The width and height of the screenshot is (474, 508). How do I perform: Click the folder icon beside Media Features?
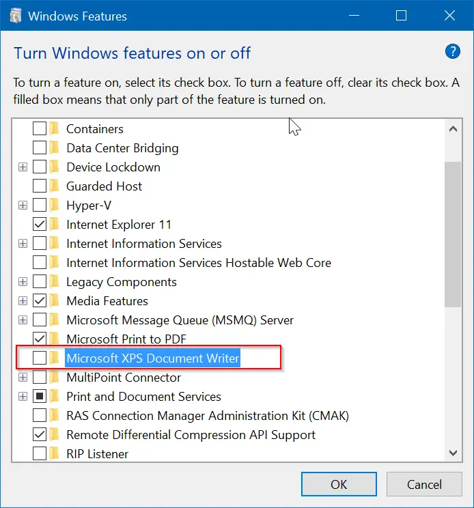click(55, 301)
